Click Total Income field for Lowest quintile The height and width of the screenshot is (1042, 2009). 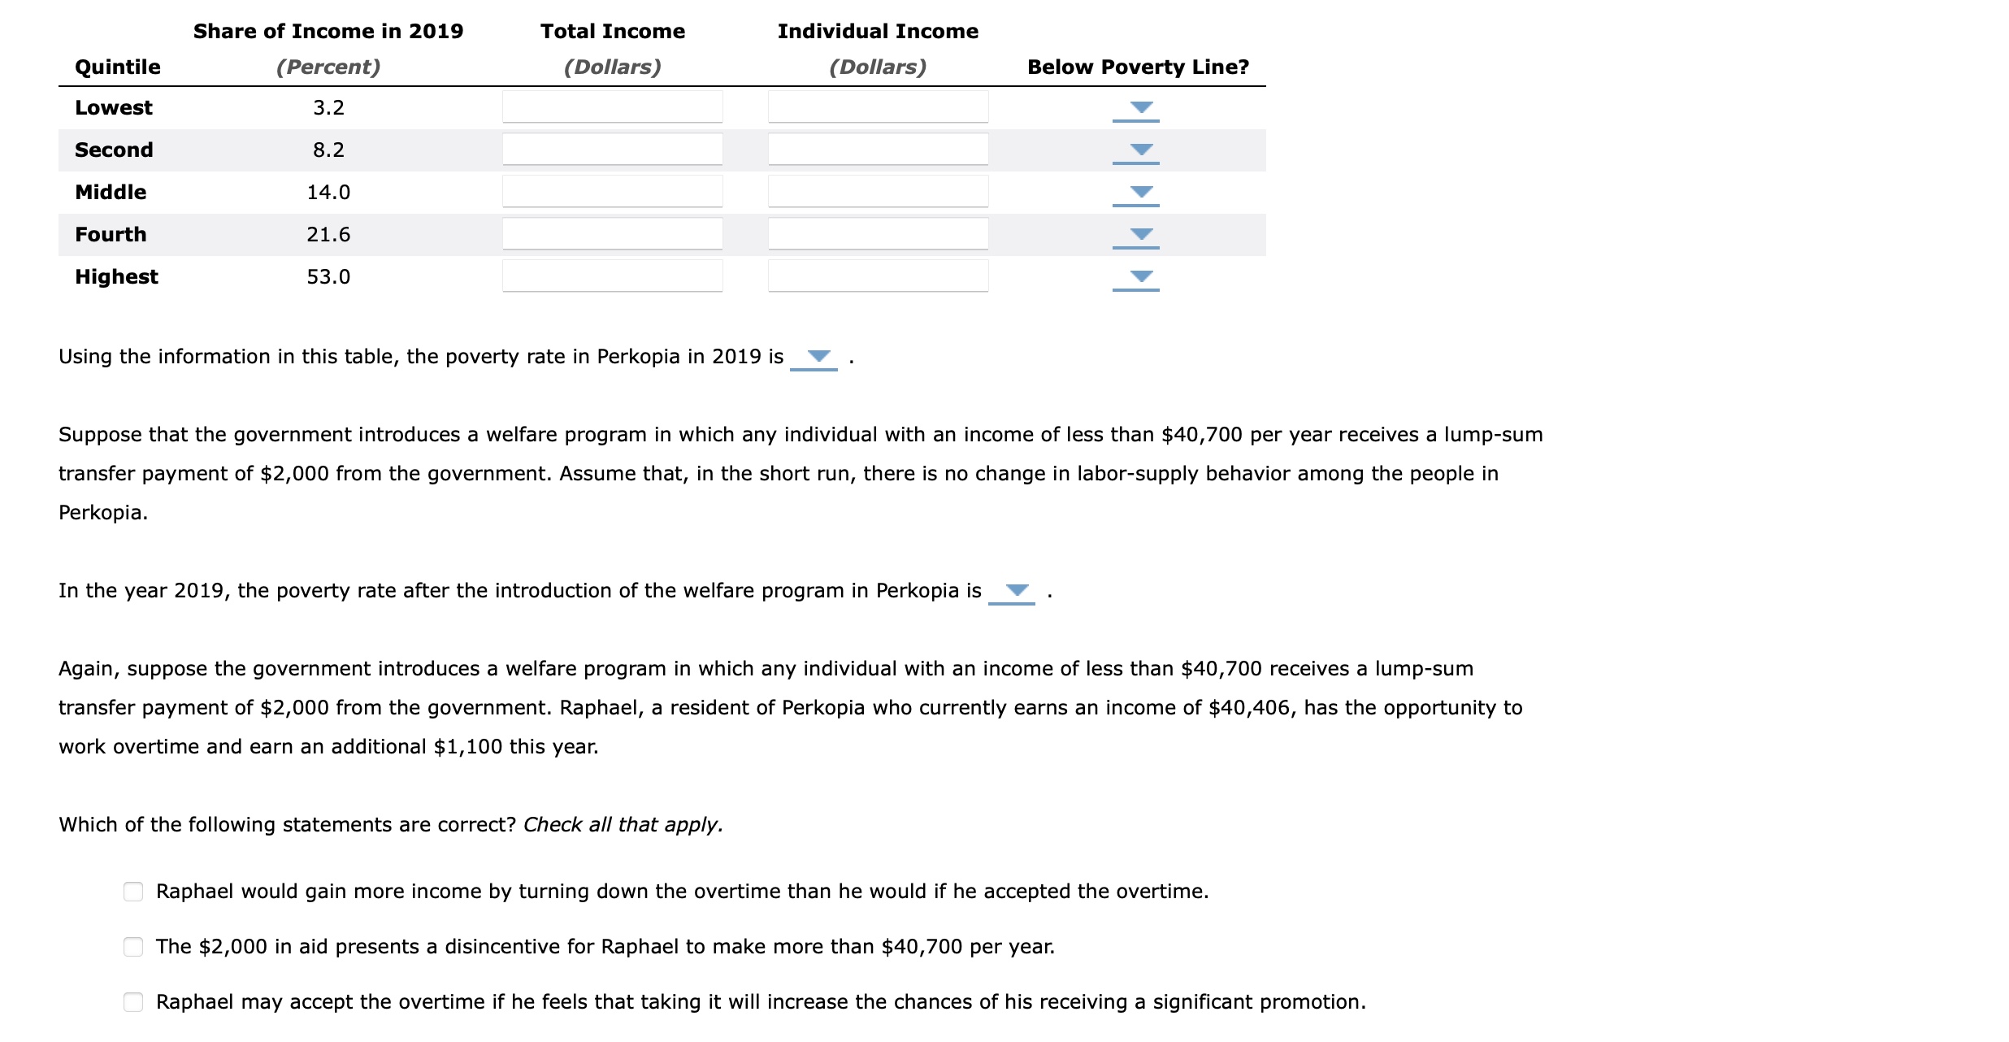point(613,106)
